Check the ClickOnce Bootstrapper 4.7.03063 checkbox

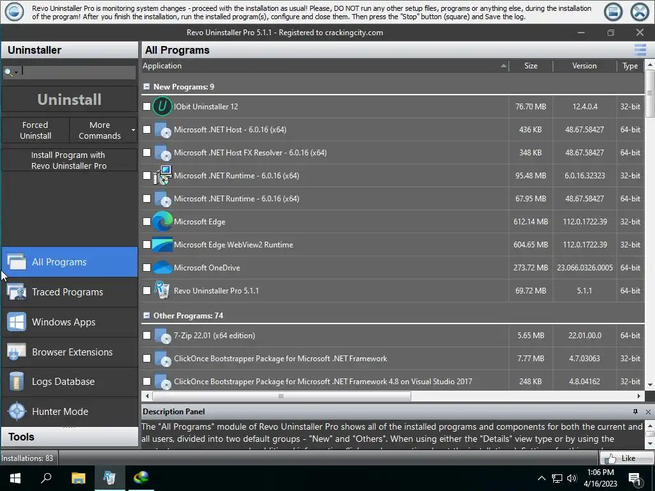[x=146, y=358]
